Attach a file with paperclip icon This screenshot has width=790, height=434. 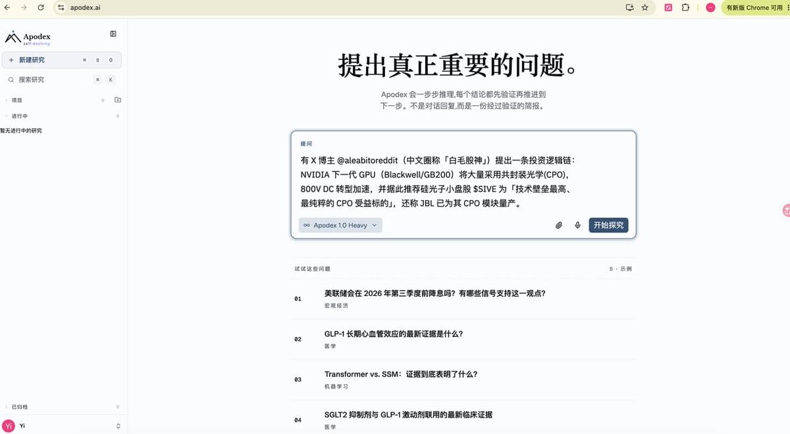point(559,225)
